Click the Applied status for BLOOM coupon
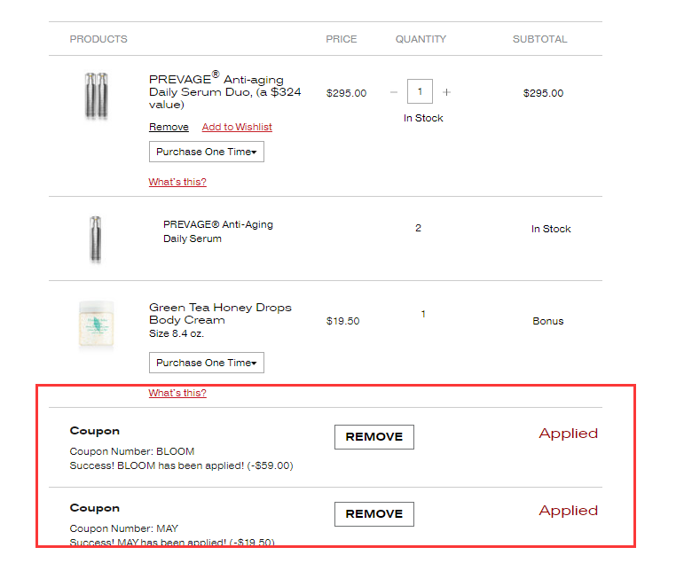The image size is (684, 563). pyautogui.click(x=569, y=434)
